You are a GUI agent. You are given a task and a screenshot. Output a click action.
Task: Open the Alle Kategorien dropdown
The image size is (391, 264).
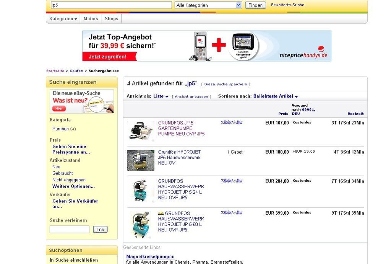tap(208, 5)
